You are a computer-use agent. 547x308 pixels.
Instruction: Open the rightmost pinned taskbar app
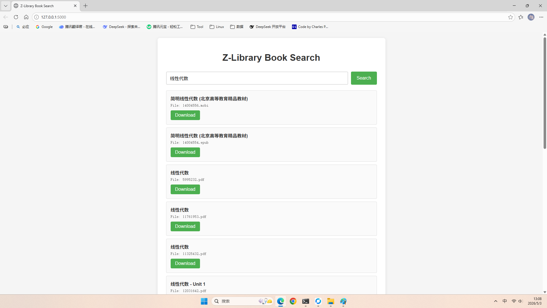(x=343, y=301)
